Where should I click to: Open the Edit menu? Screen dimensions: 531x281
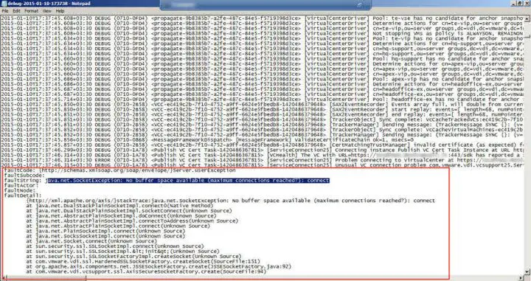coord(16,11)
